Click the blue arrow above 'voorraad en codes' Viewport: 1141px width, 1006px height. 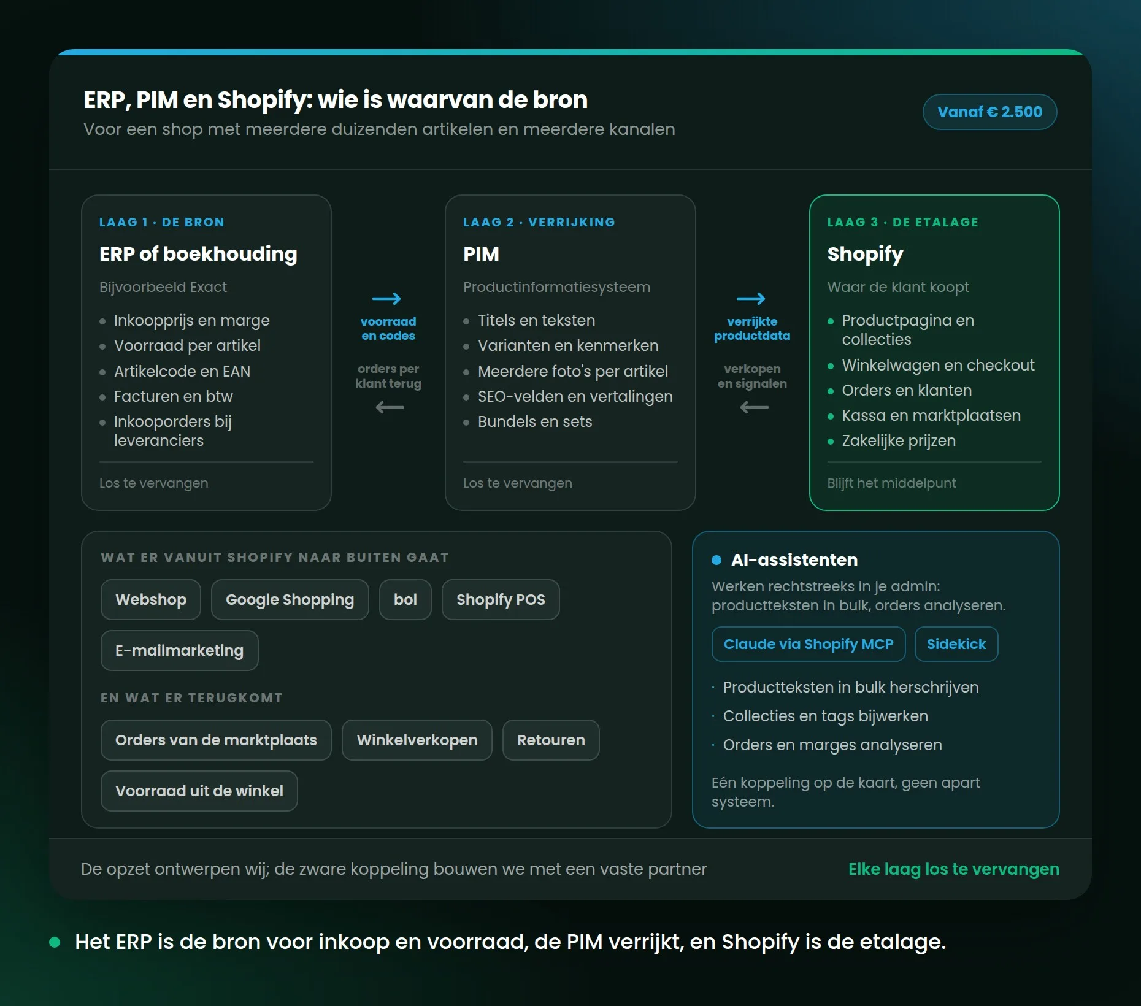pyautogui.click(x=386, y=299)
